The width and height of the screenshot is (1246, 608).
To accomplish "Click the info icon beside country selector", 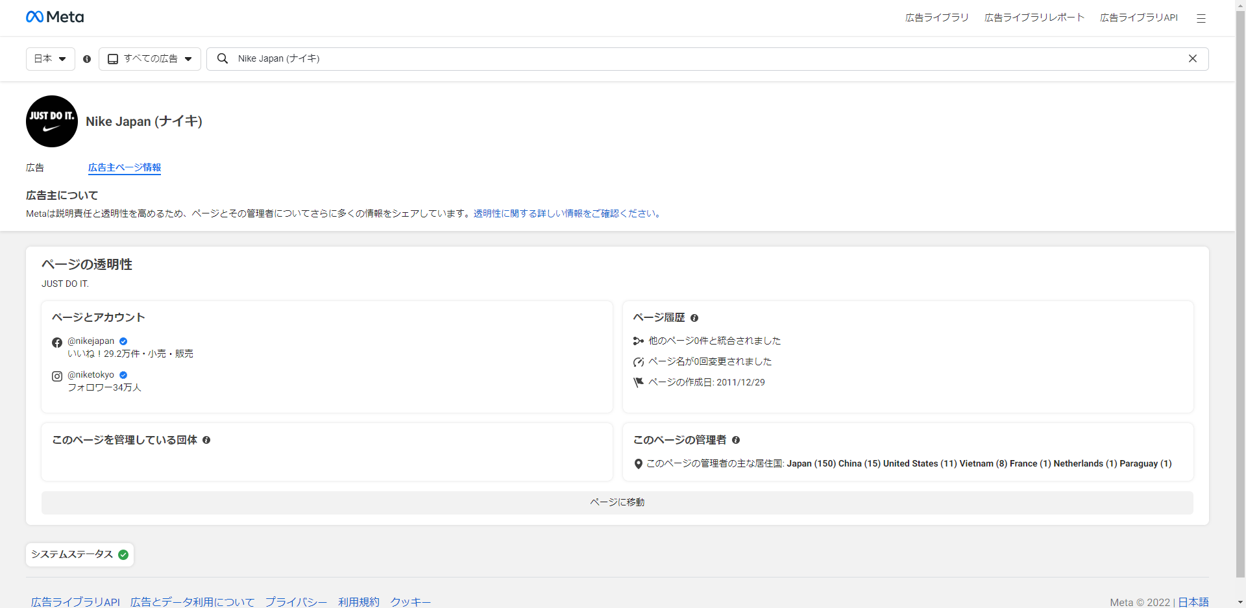I will [87, 59].
